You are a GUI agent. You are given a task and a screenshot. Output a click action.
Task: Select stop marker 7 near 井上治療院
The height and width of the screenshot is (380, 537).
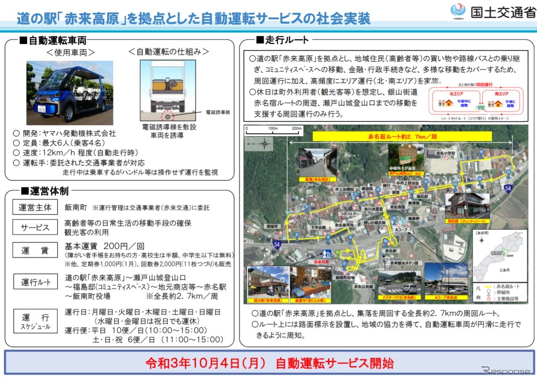pyautogui.click(x=356, y=196)
